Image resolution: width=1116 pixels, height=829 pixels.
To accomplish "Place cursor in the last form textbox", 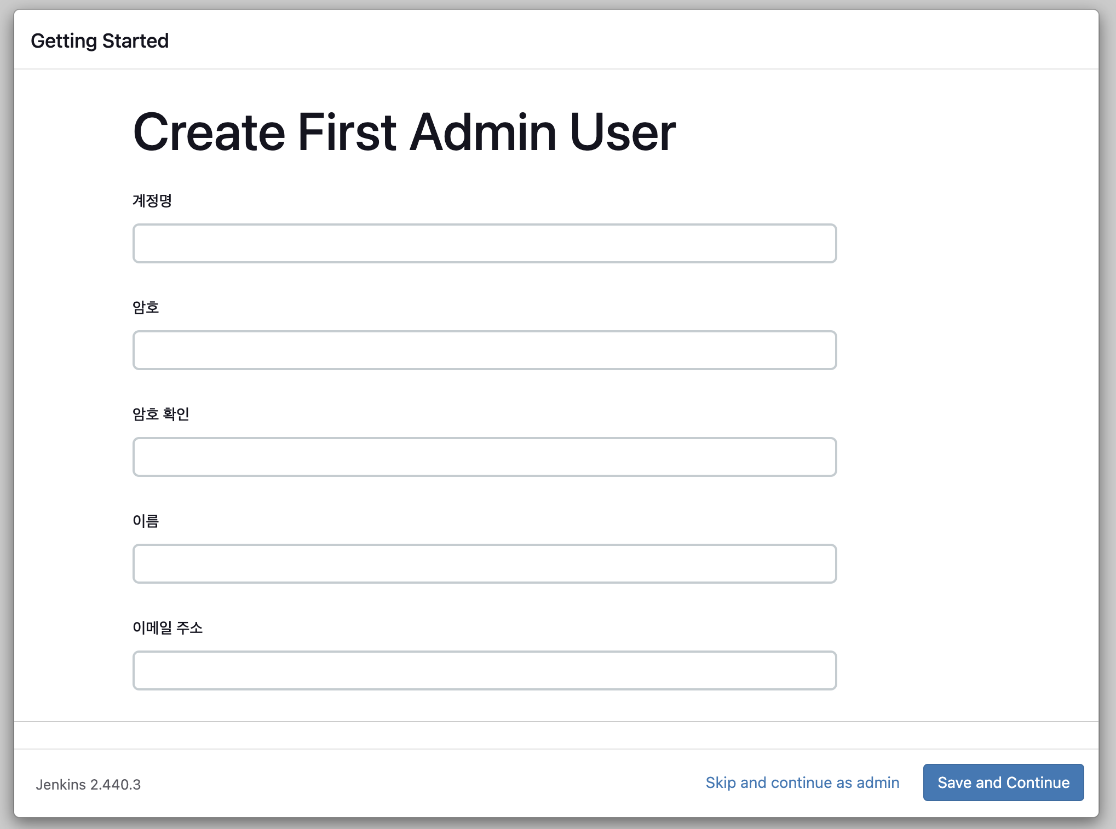I will click(x=484, y=670).
